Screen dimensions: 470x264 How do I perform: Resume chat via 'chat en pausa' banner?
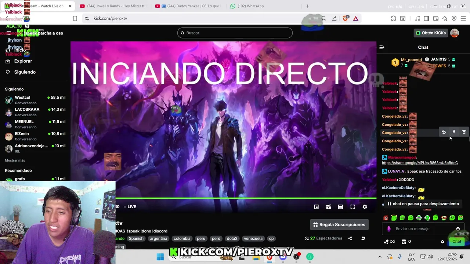coord(423,204)
